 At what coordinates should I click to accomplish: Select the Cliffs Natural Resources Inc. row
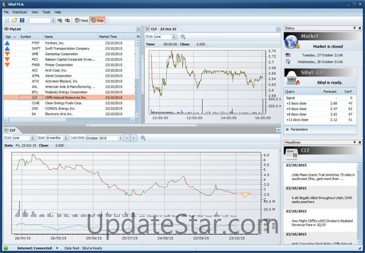click(69, 97)
